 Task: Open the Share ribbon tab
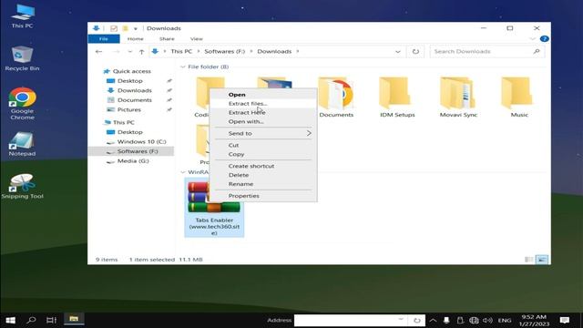coord(167,38)
